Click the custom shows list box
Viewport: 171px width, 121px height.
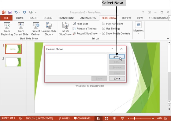coord(76,64)
